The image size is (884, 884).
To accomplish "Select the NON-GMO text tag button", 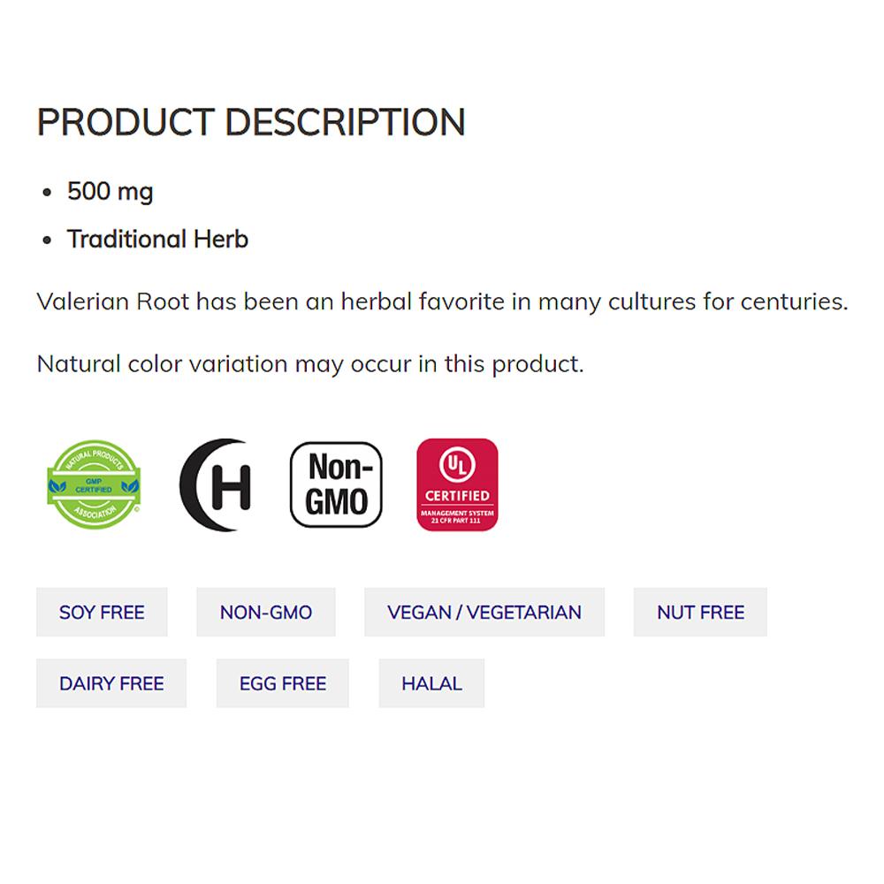I will click(266, 612).
